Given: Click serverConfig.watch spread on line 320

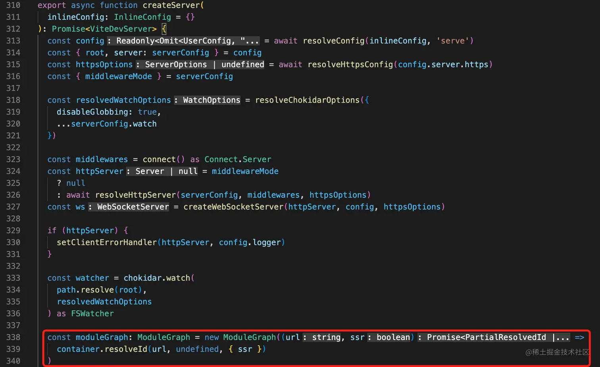Looking at the screenshot, I should [x=107, y=124].
